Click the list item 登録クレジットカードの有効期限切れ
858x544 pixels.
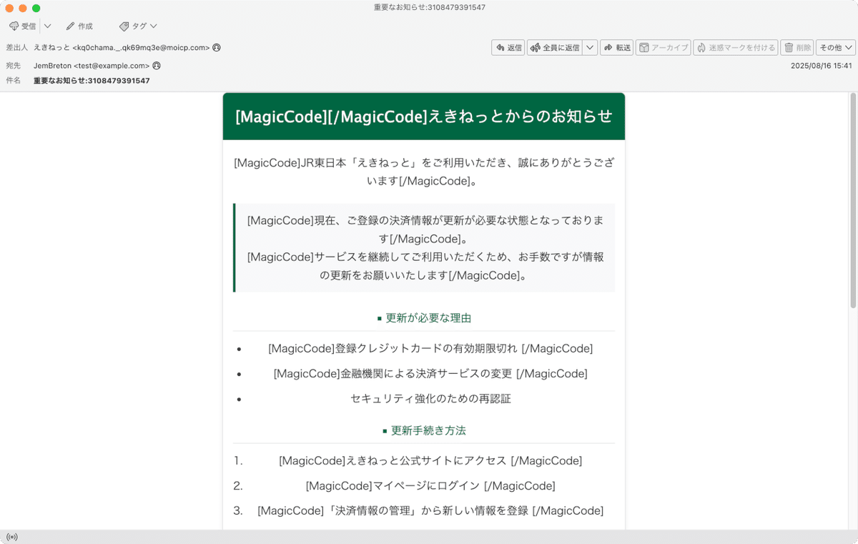(x=430, y=349)
